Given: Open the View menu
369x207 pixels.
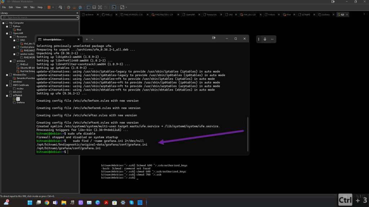Looking at the screenshot, I should tap(18, 7).
